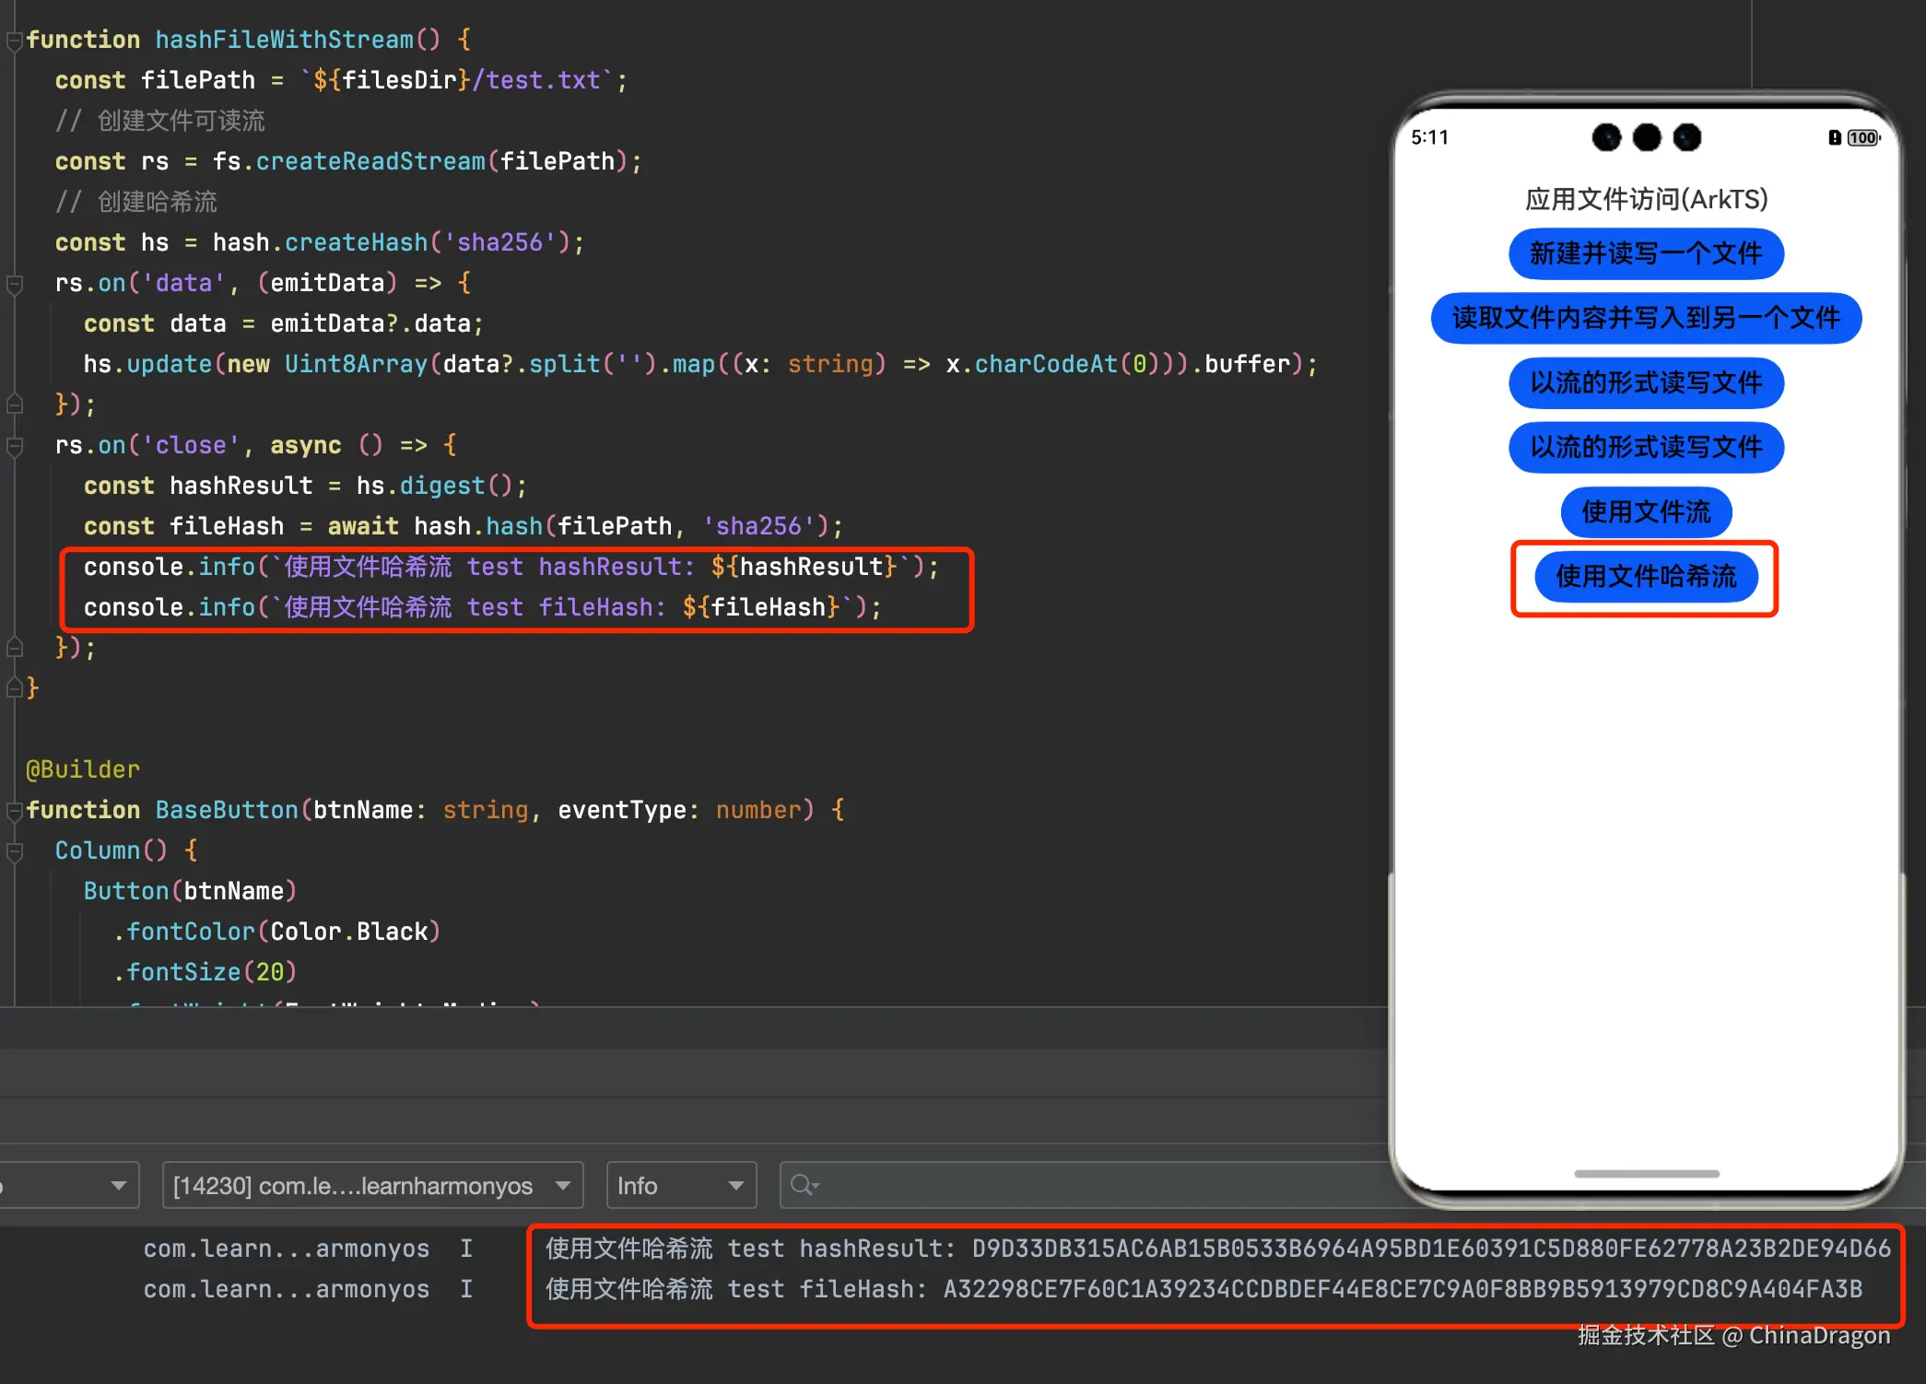Tap the 读取文件内容并写入到另一个文件 button
This screenshot has height=1384, width=1926.
[1646, 318]
